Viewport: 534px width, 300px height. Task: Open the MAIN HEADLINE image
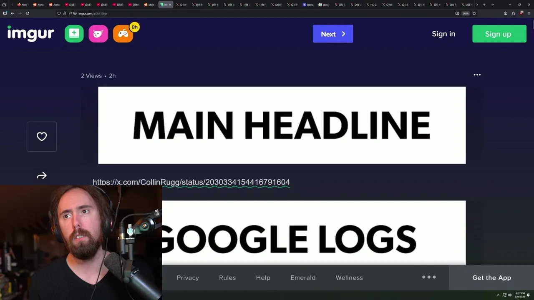point(282,125)
